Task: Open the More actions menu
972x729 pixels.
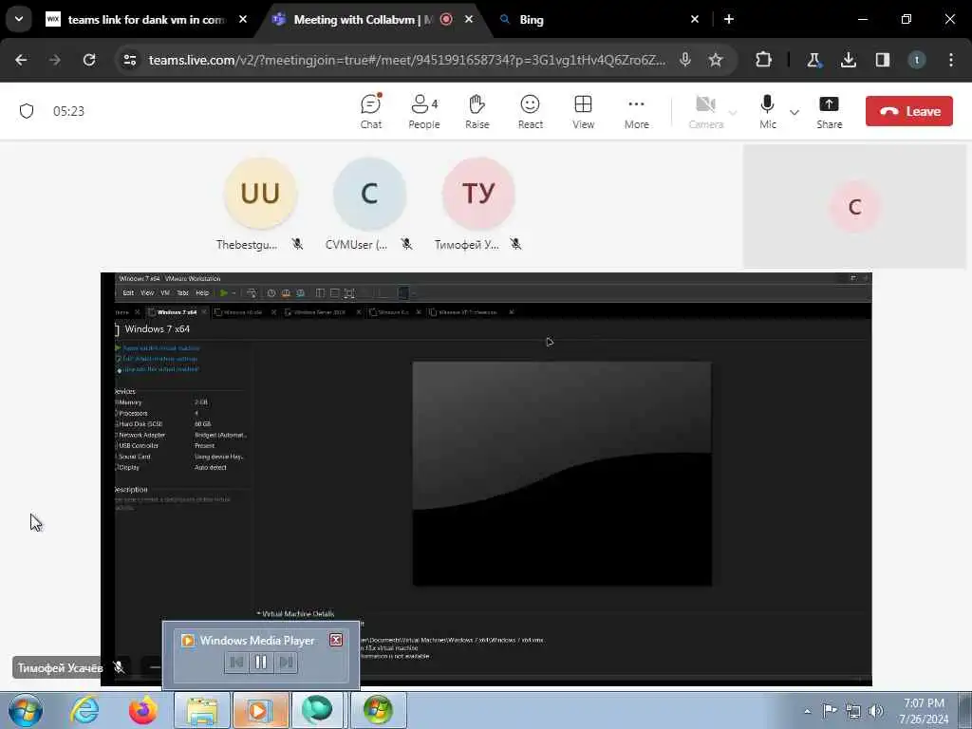Action: 637,112
